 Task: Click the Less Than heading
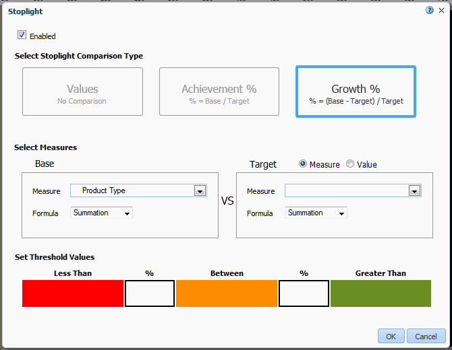[73, 273]
